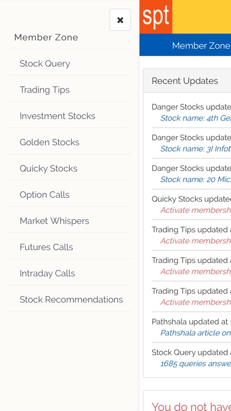Open Quicky Stocks section
This screenshot has width=231, height=411.
[70, 168]
